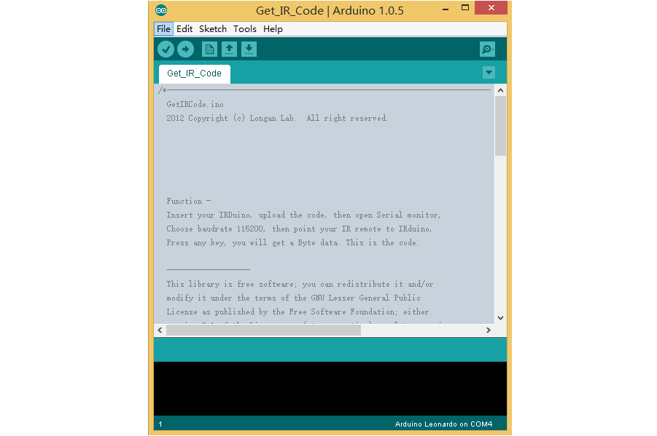657x436 pixels.
Task: Click the Arduino logo in title bar
Action: click(x=161, y=10)
